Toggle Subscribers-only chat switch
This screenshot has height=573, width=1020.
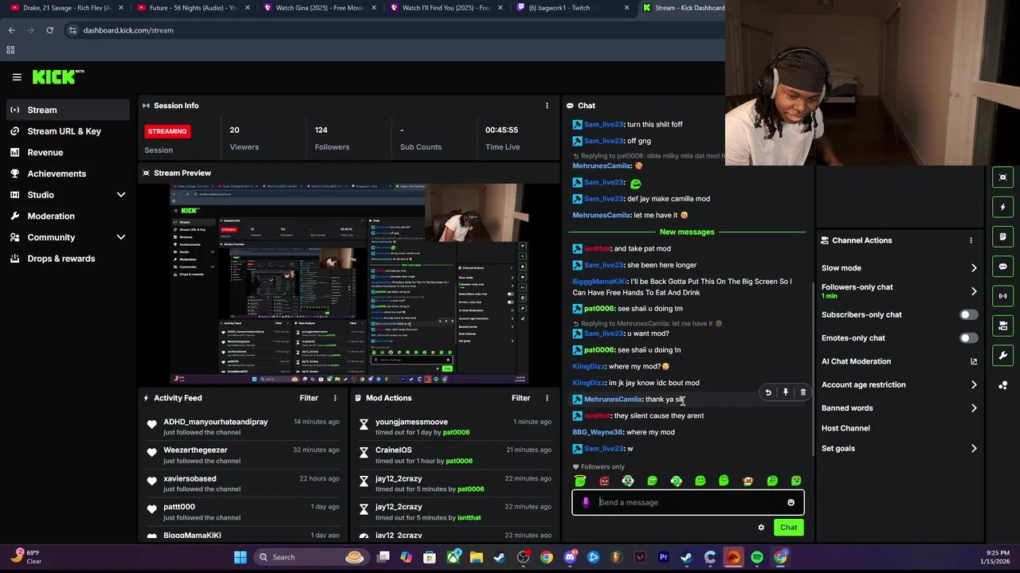point(968,315)
